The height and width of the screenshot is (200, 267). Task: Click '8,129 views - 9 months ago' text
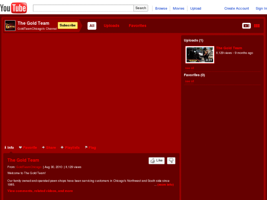tap(234, 53)
